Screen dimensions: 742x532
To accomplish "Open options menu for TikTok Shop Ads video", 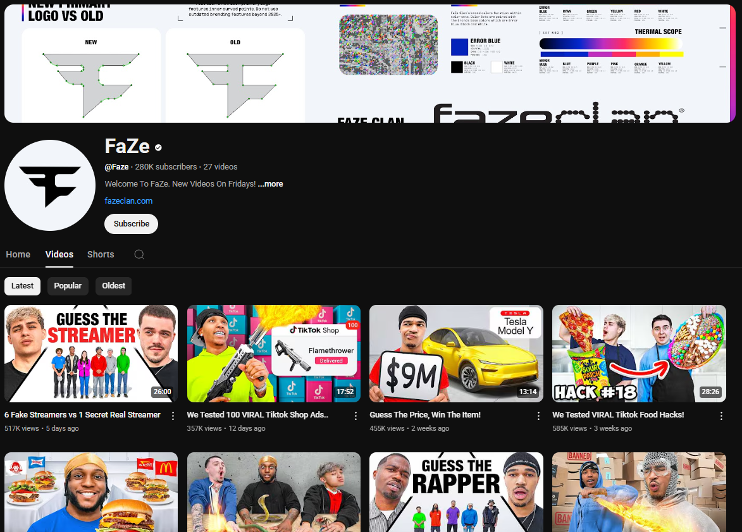I will click(356, 416).
